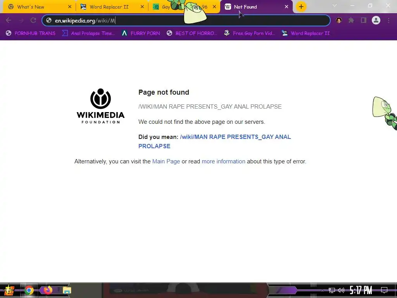Image resolution: width=397 pixels, height=298 pixels.
Task: Open the network status tray icon
Action: [x=332, y=290]
